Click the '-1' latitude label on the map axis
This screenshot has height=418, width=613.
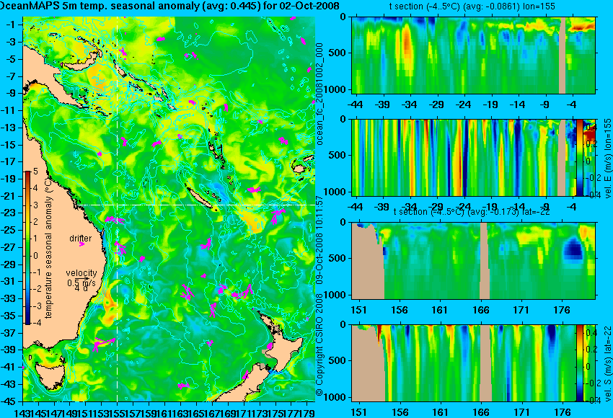pyautogui.click(x=10, y=25)
